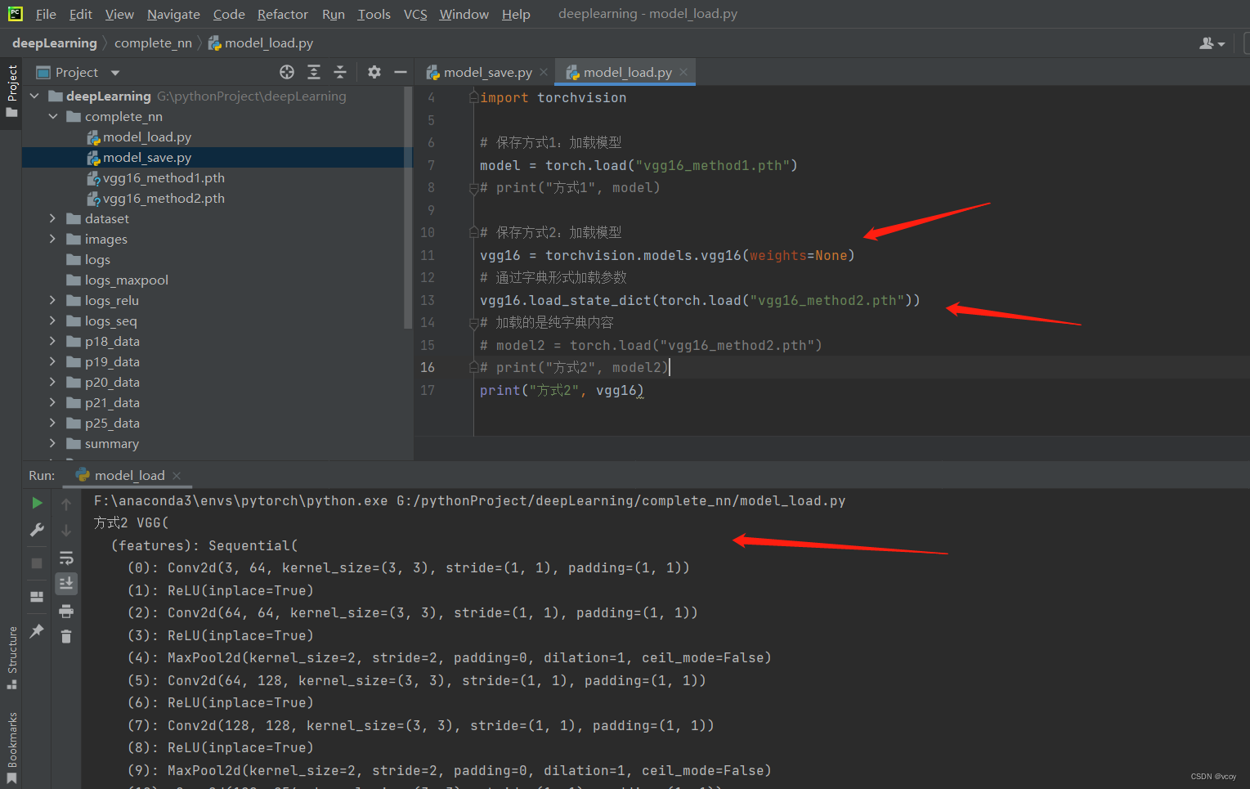The height and width of the screenshot is (789, 1250).
Task: Open the Help menu
Action: pos(516,14)
